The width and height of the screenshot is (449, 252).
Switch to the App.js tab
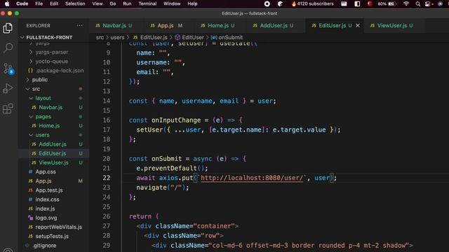coord(166,25)
